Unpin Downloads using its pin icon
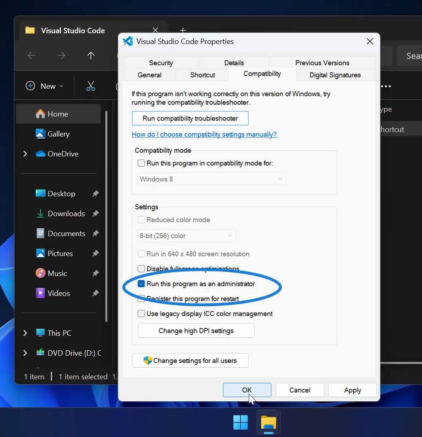422x437 pixels. coord(95,213)
